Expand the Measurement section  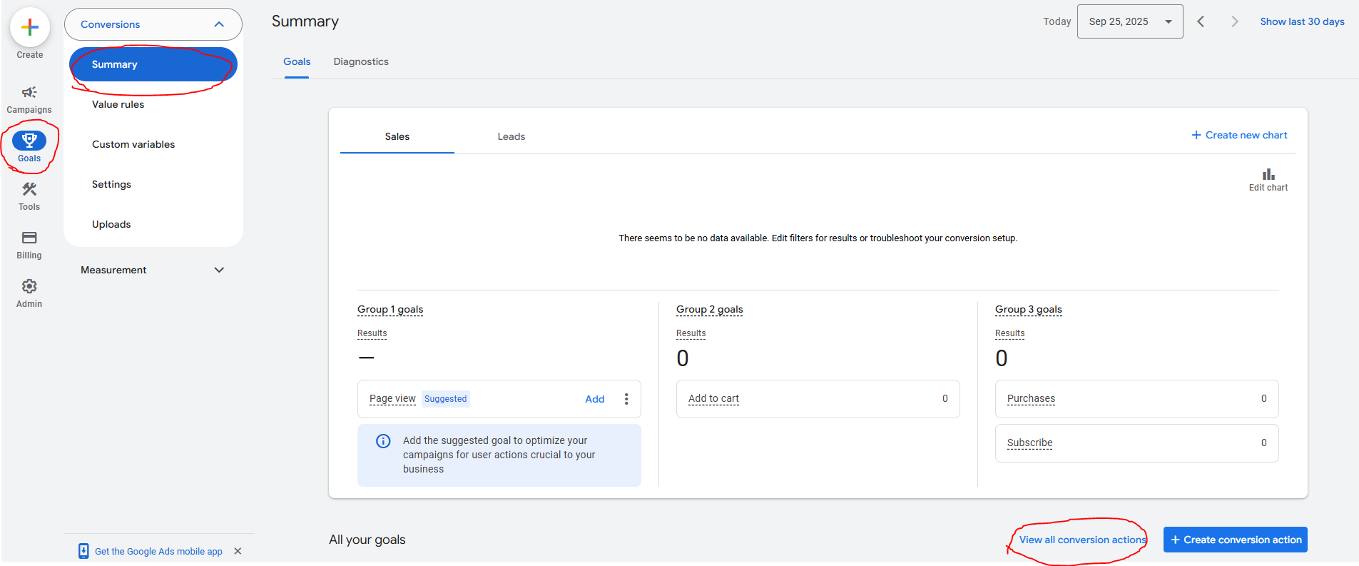(x=218, y=270)
